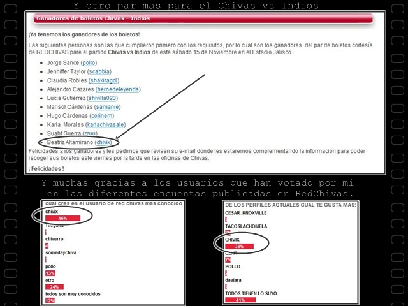Viewport: 408px width, 306px height.
Task: Click the 12% bar for todos son muy conocidos
Action: (50, 301)
